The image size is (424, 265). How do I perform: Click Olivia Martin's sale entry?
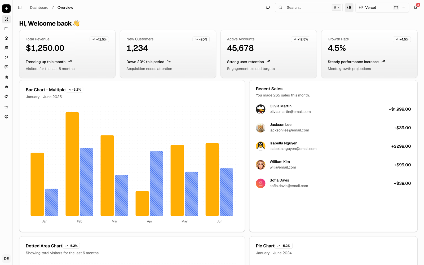[x=333, y=109]
